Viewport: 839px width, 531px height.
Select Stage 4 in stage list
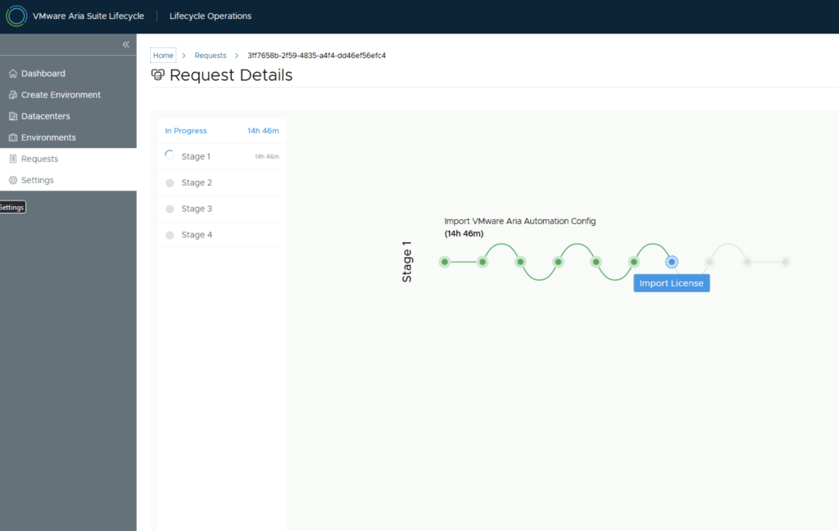pos(197,235)
